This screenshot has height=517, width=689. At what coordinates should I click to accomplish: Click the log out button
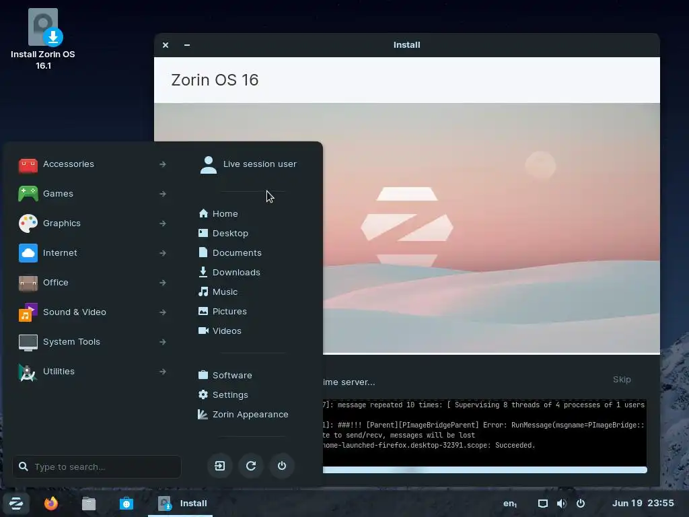(x=220, y=466)
